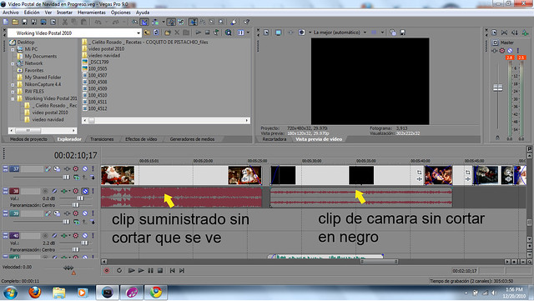Viewport: 534px width, 301px height.
Task: Collapse the Working Video Postal folder node
Action: [x=13, y=98]
